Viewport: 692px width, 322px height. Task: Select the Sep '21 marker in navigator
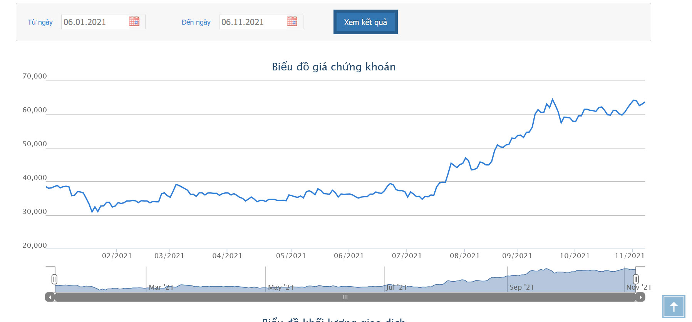[x=521, y=287]
